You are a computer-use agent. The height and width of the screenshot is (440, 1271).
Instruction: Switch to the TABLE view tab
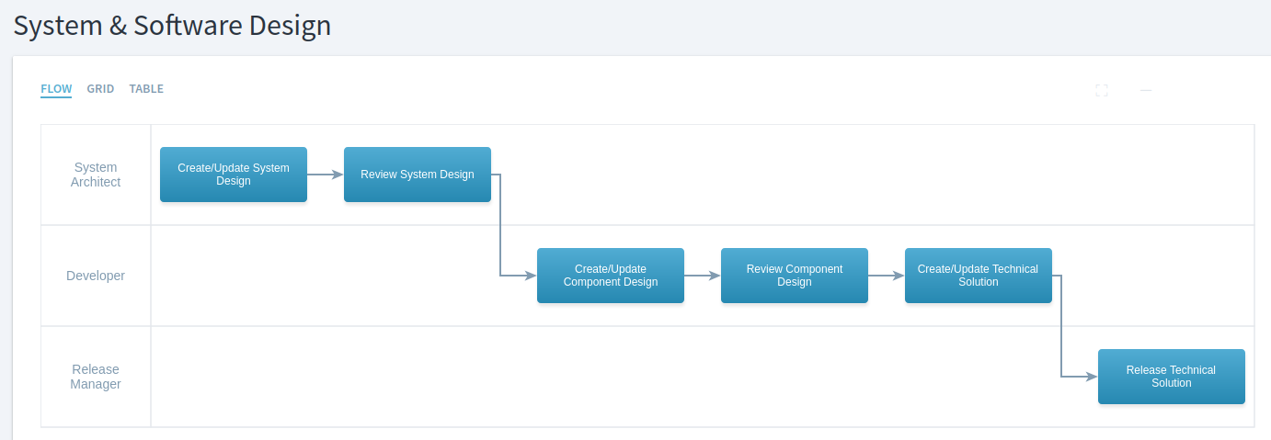(x=146, y=89)
